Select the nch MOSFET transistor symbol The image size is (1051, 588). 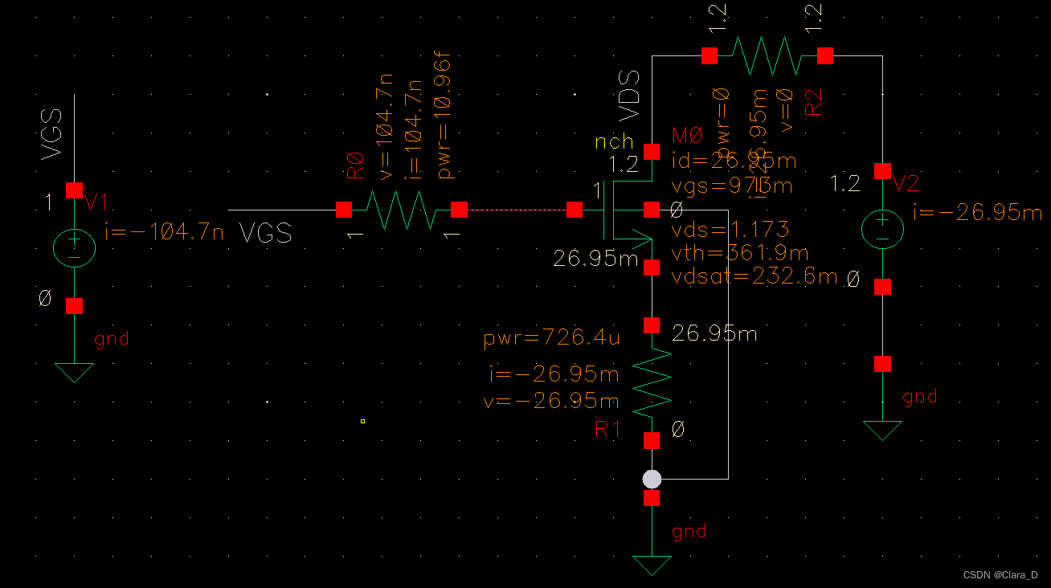[x=627, y=210]
